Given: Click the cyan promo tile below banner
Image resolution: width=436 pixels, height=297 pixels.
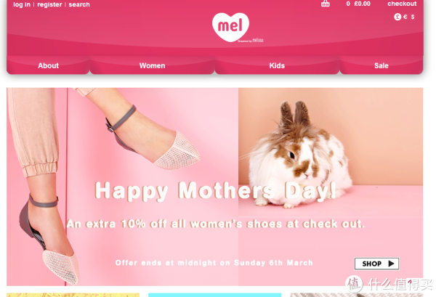Looking at the screenshot, I should click(x=214, y=295).
